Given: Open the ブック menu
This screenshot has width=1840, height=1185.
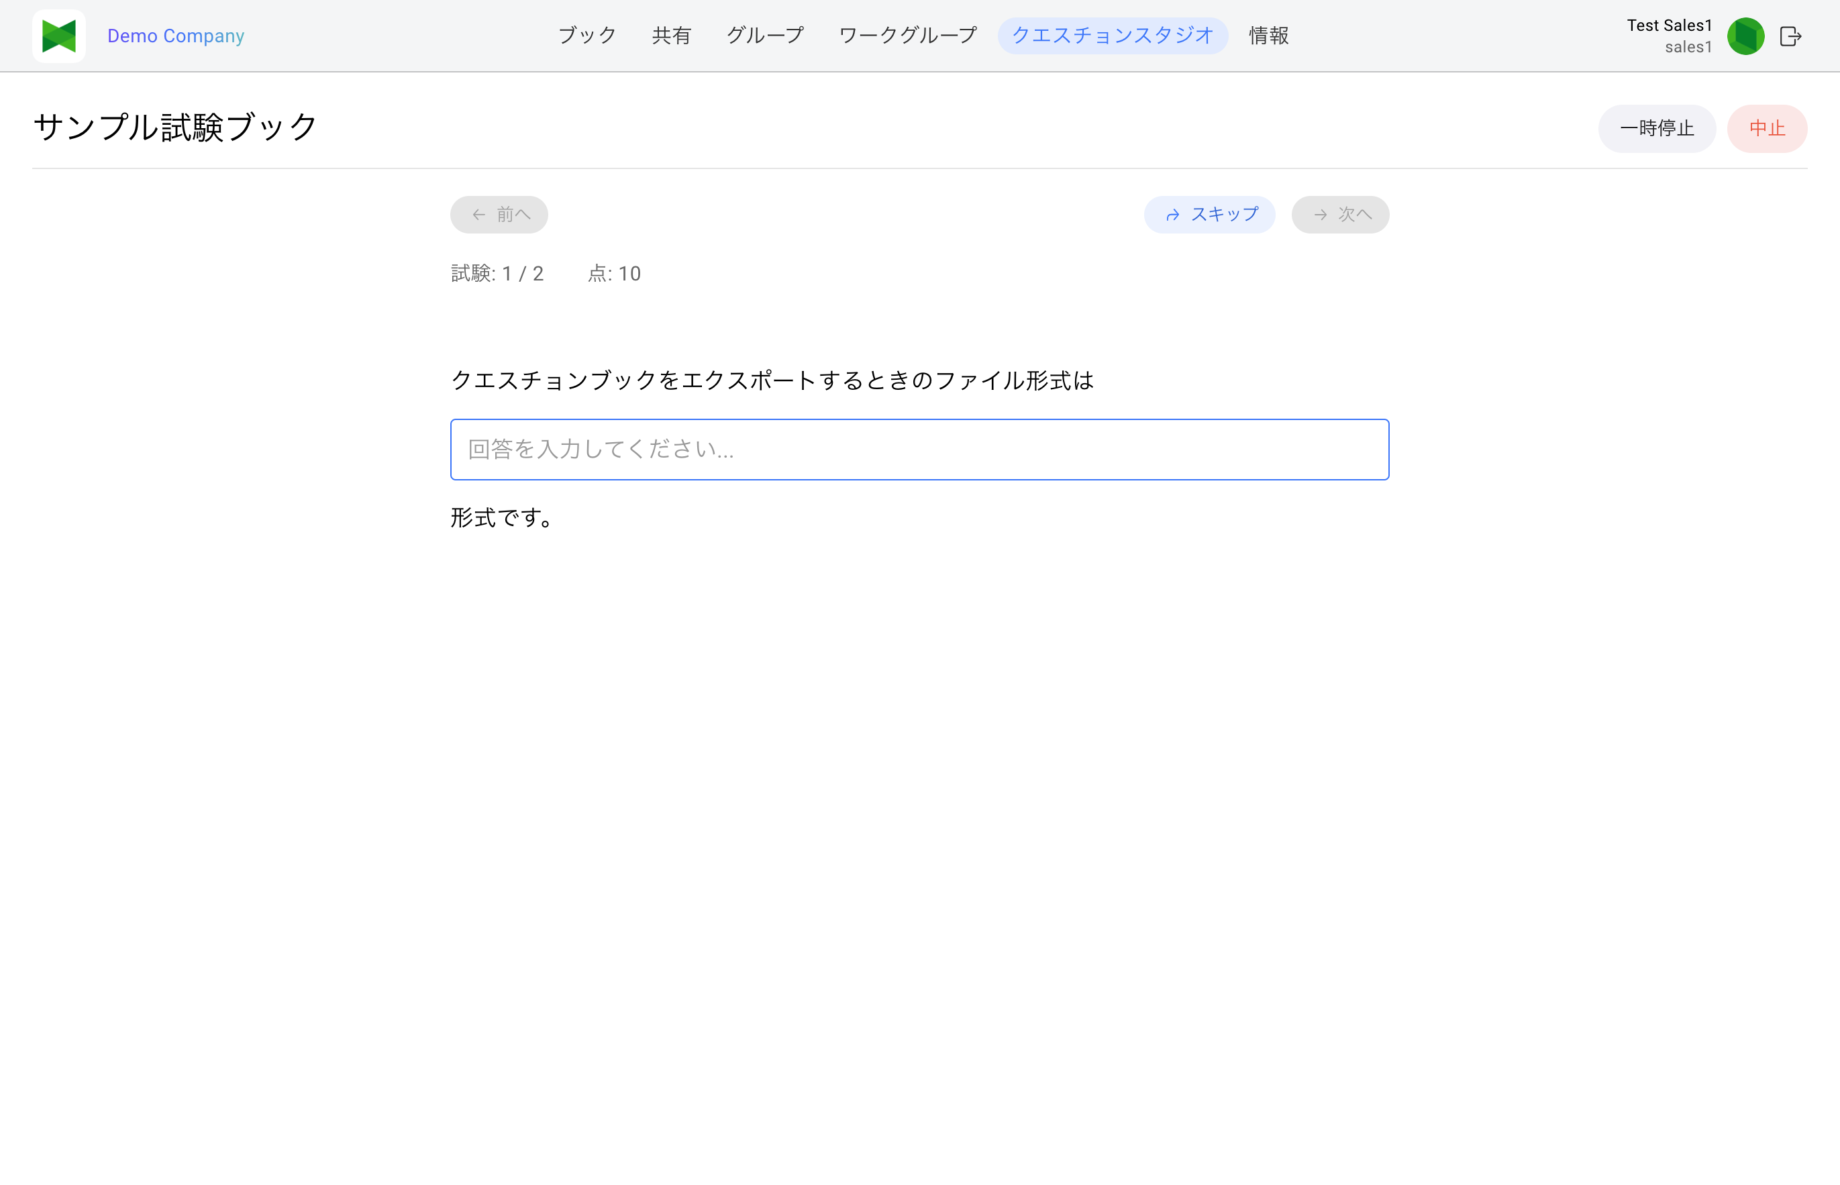Looking at the screenshot, I should coord(587,36).
